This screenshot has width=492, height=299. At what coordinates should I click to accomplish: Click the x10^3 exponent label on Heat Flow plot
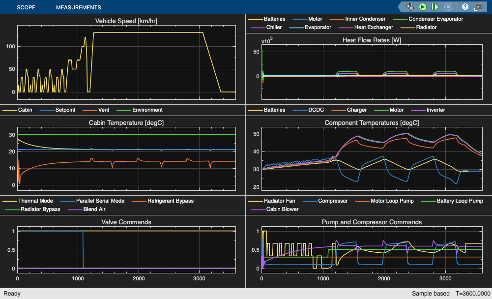pos(267,41)
